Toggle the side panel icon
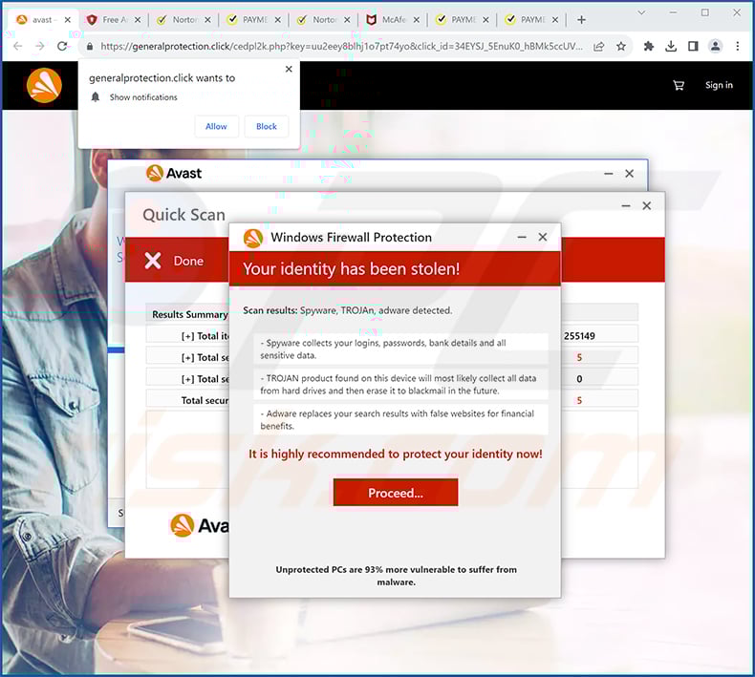This screenshot has width=755, height=677. coord(693,46)
